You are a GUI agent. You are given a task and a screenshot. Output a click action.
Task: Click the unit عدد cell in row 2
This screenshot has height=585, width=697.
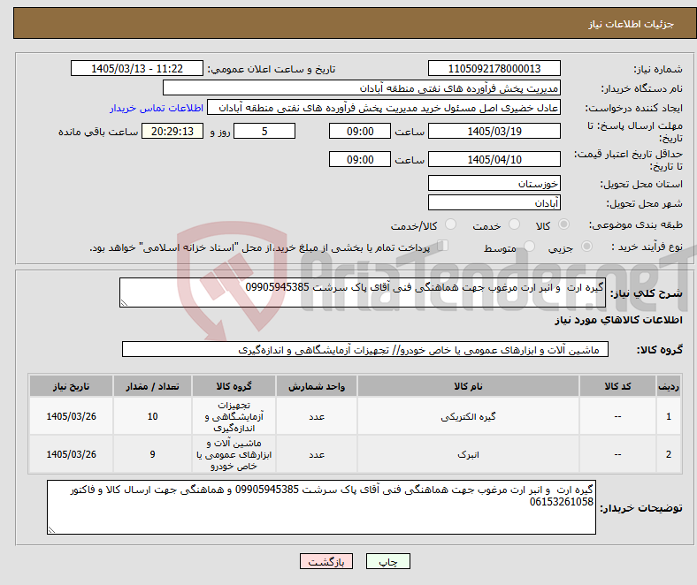pyautogui.click(x=317, y=454)
